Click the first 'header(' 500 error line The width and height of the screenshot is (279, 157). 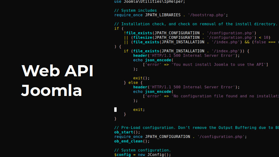tap(186, 56)
